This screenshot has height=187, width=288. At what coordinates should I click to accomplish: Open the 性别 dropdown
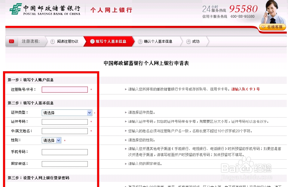click(x=51, y=140)
